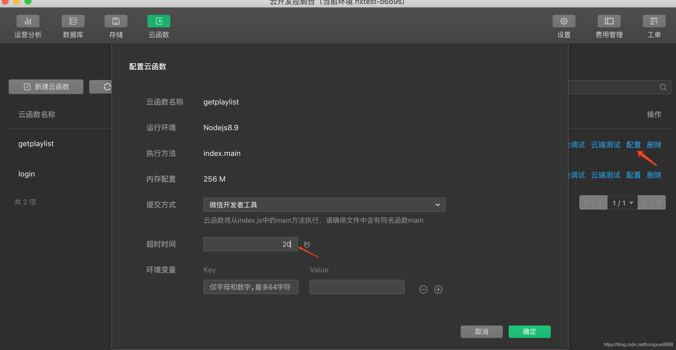Click the 共 2 项 count text
Screen dimensions: 676x350
(x=25, y=202)
